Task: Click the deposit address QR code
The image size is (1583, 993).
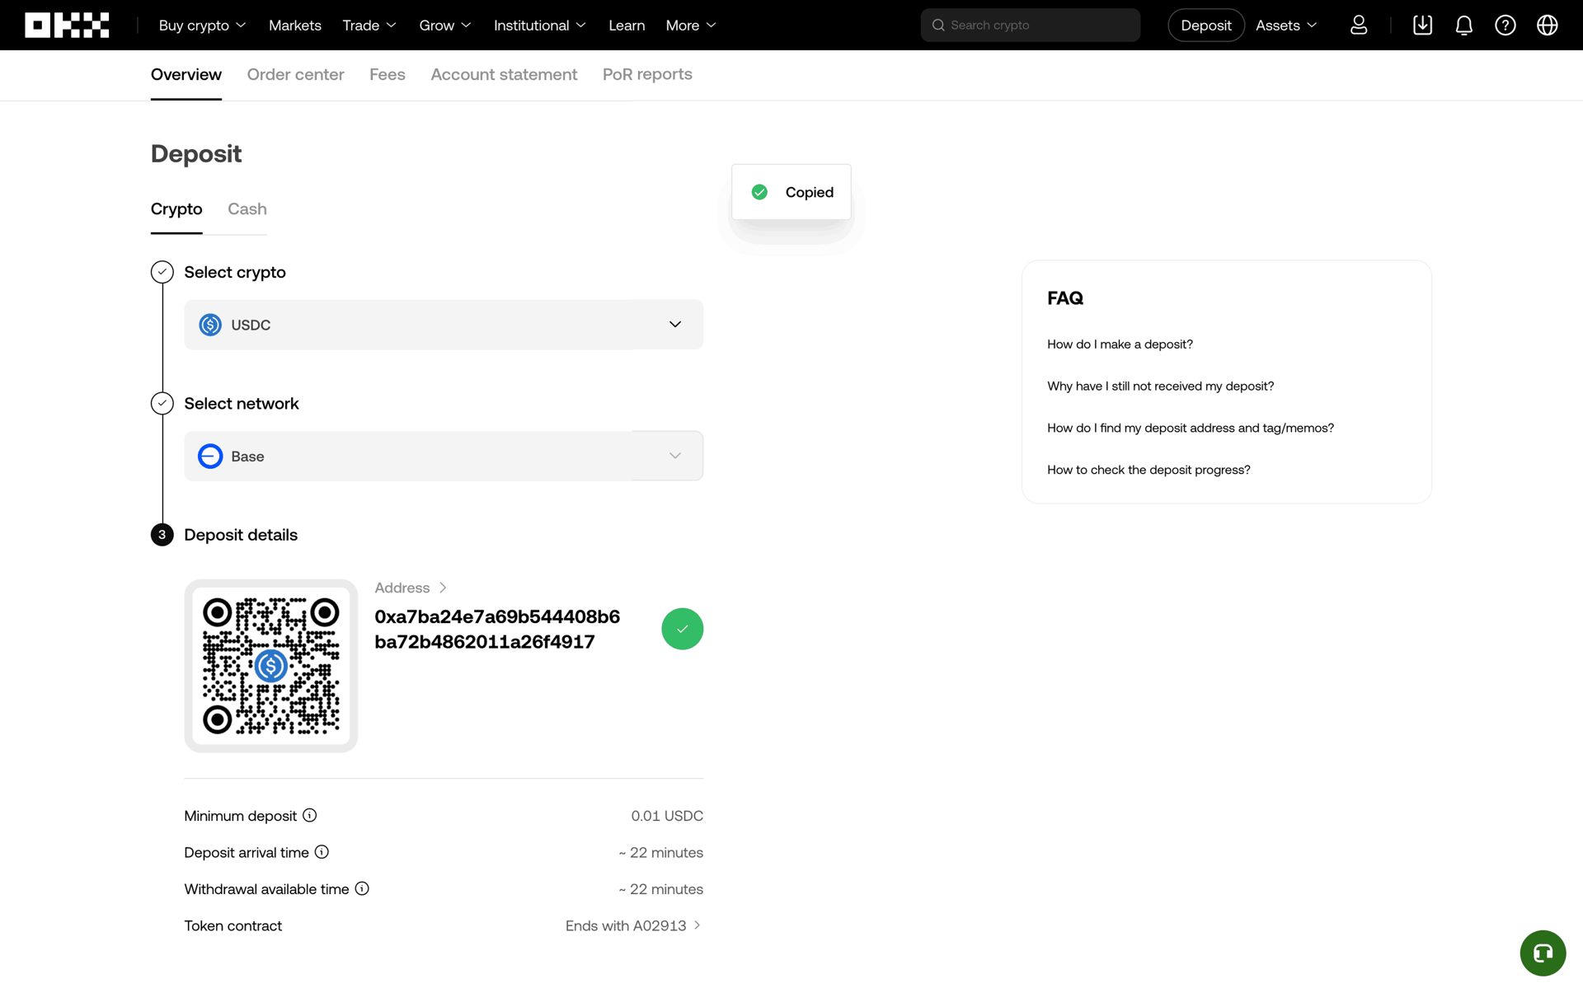Action: pos(271,666)
